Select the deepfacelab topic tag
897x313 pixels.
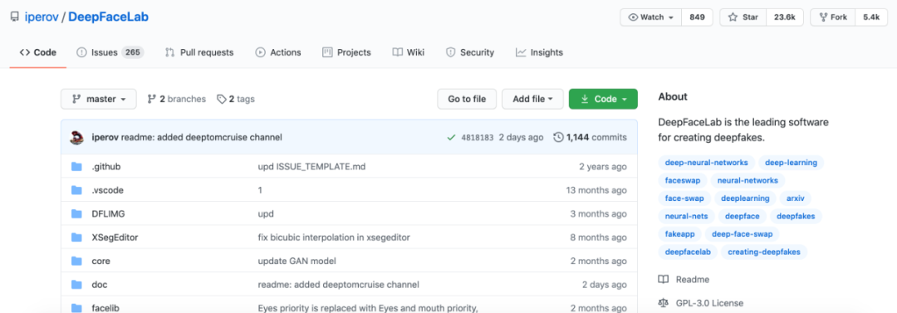687,252
